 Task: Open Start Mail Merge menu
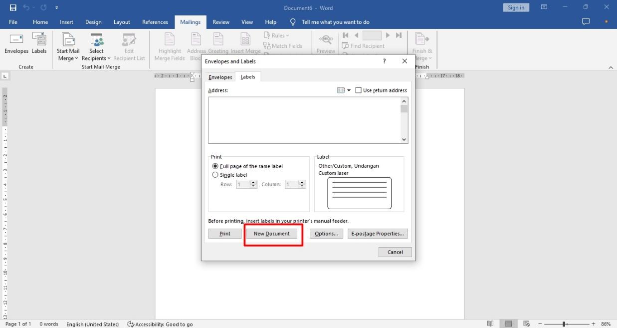point(68,46)
